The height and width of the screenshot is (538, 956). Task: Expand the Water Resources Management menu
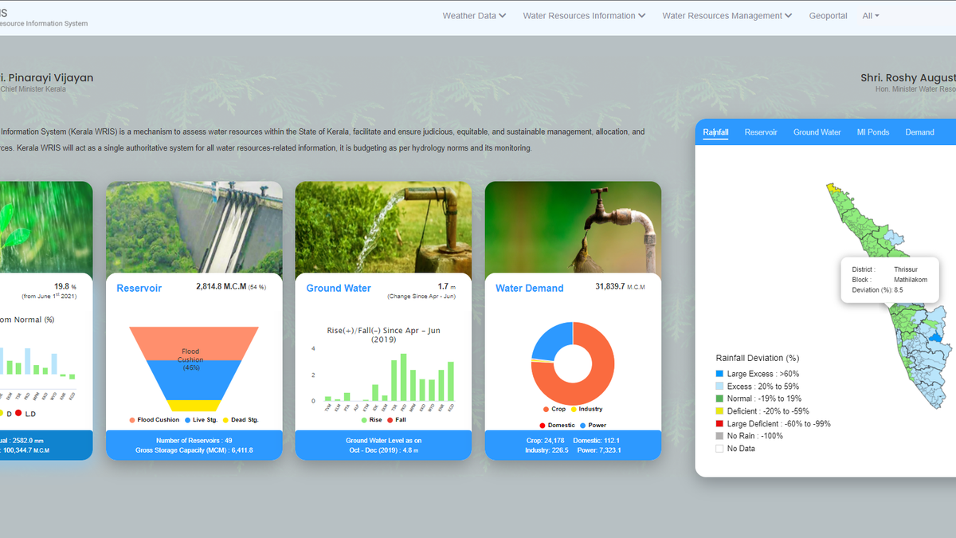[727, 16]
